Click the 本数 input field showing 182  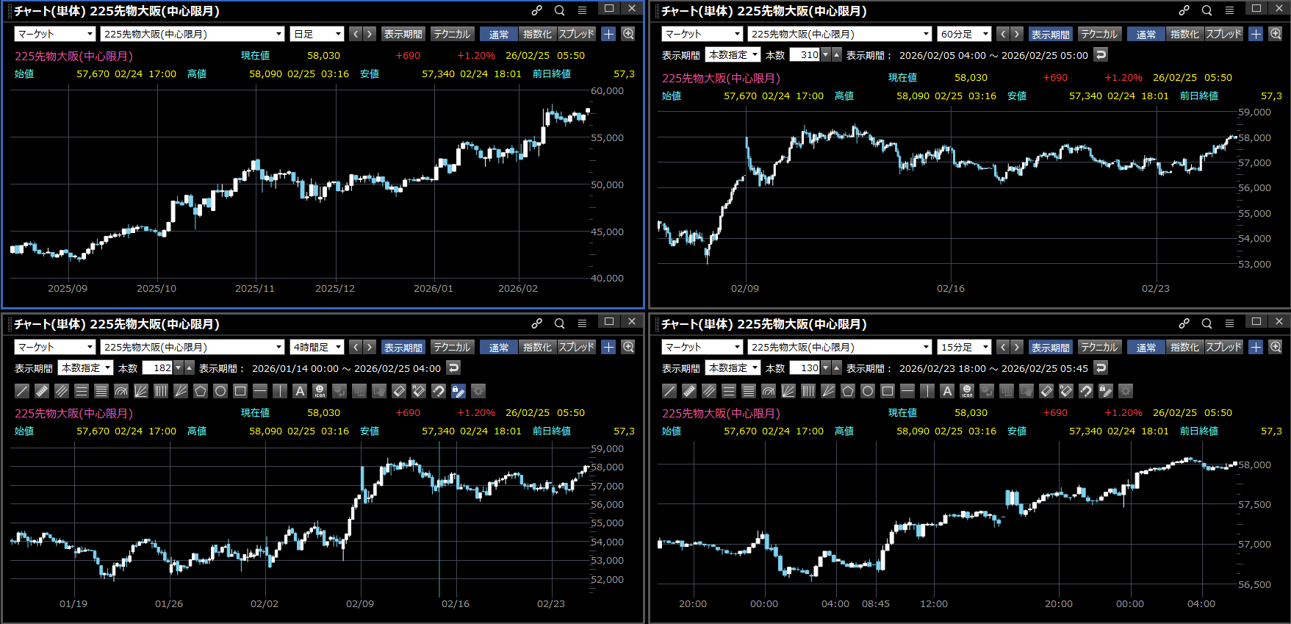157,367
